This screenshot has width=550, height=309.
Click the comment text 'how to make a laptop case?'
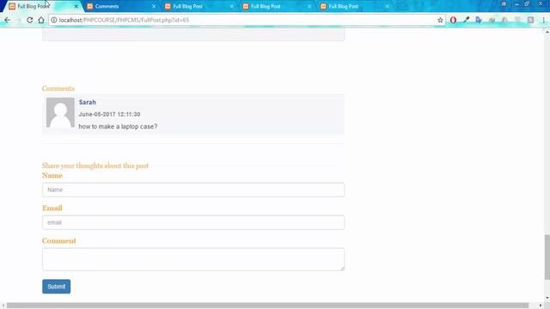[118, 126]
